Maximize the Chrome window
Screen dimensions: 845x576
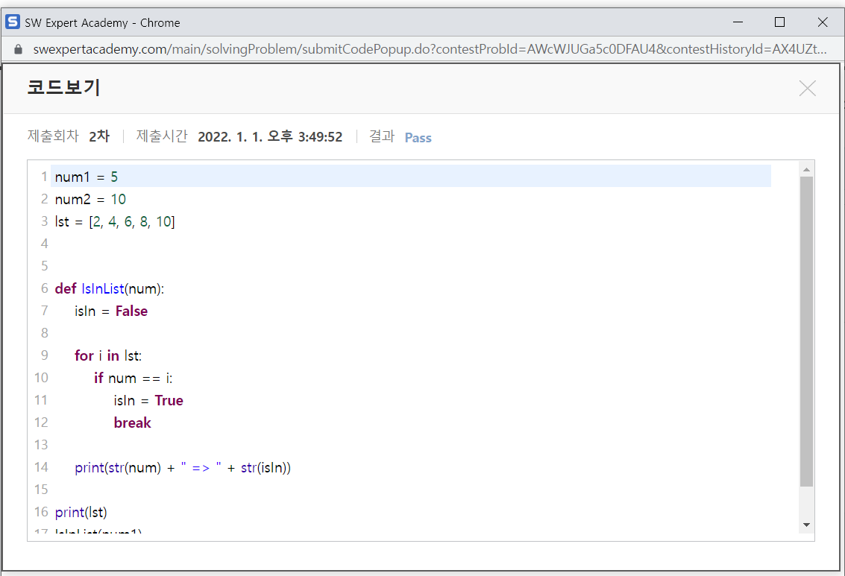[779, 22]
